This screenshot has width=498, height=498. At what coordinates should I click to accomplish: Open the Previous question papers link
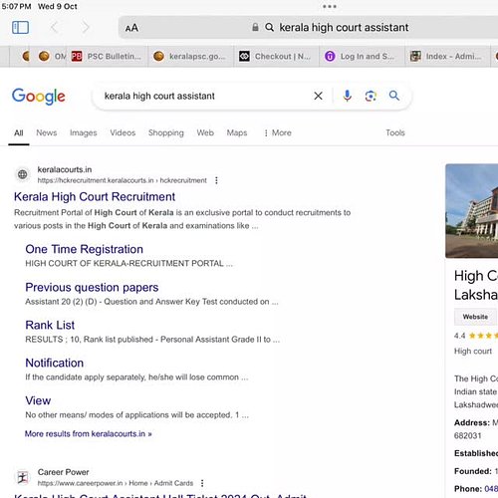click(92, 287)
